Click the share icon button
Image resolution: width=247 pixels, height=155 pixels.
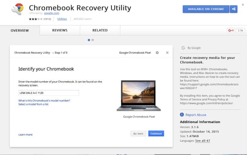click(233, 9)
